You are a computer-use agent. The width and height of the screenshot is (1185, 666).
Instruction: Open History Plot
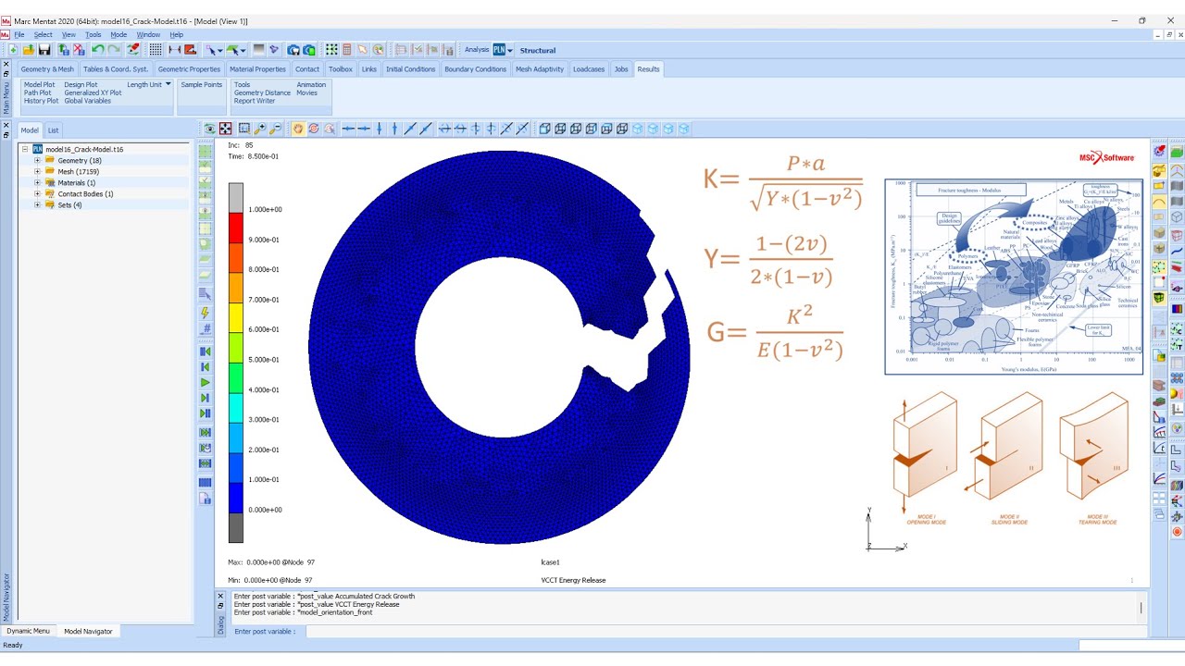41,101
